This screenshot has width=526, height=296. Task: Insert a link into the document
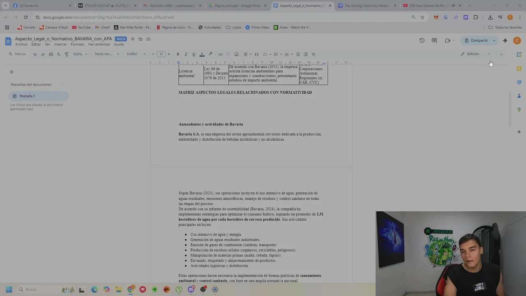pos(220,54)
